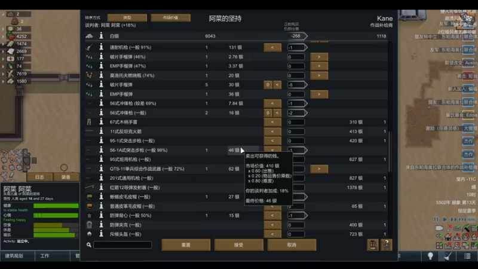Open the main menu list icon
Image resolution: width=478 pixels, height=269 pixels.
[x=467, y=256]
